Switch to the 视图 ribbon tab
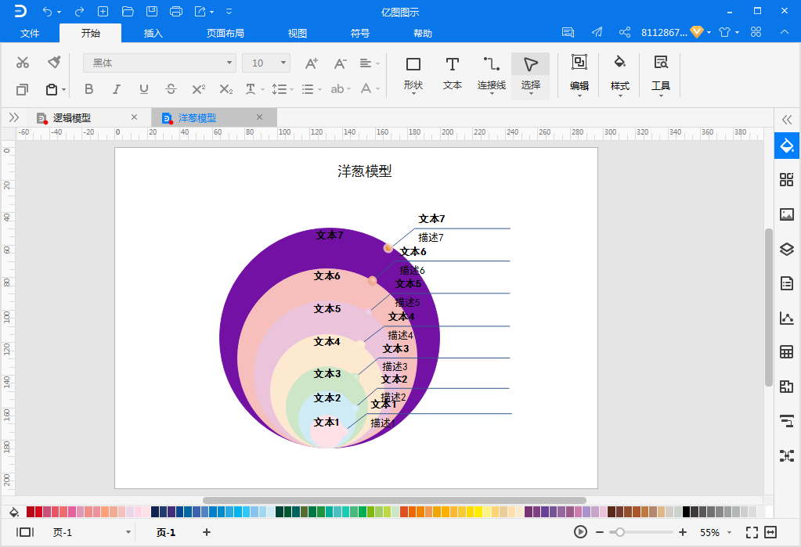 tap(298, 33)
